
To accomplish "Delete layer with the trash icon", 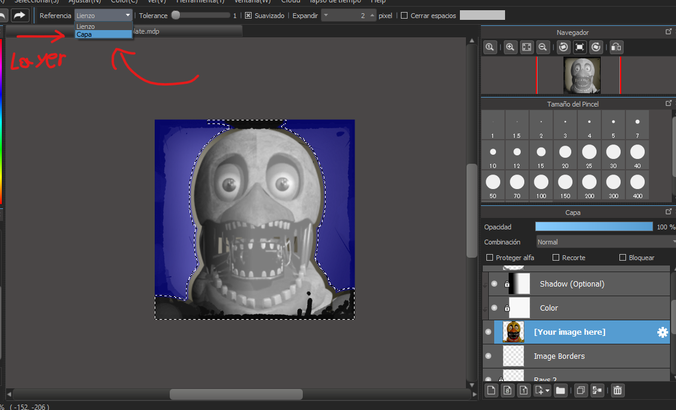I will coord(617,391).
